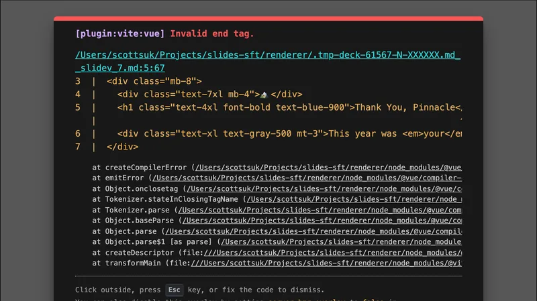Screen dimensions: 537x301
Task: Open the Object.parse$1 [as parse] file link
Action: [340, 242]
